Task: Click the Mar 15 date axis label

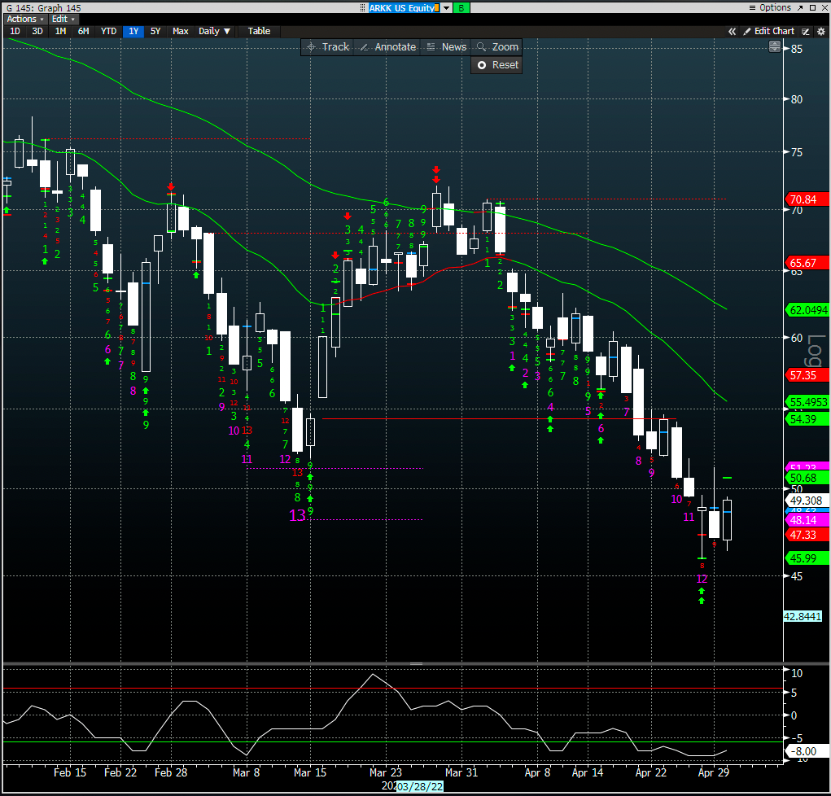Action: click(310, 772)
